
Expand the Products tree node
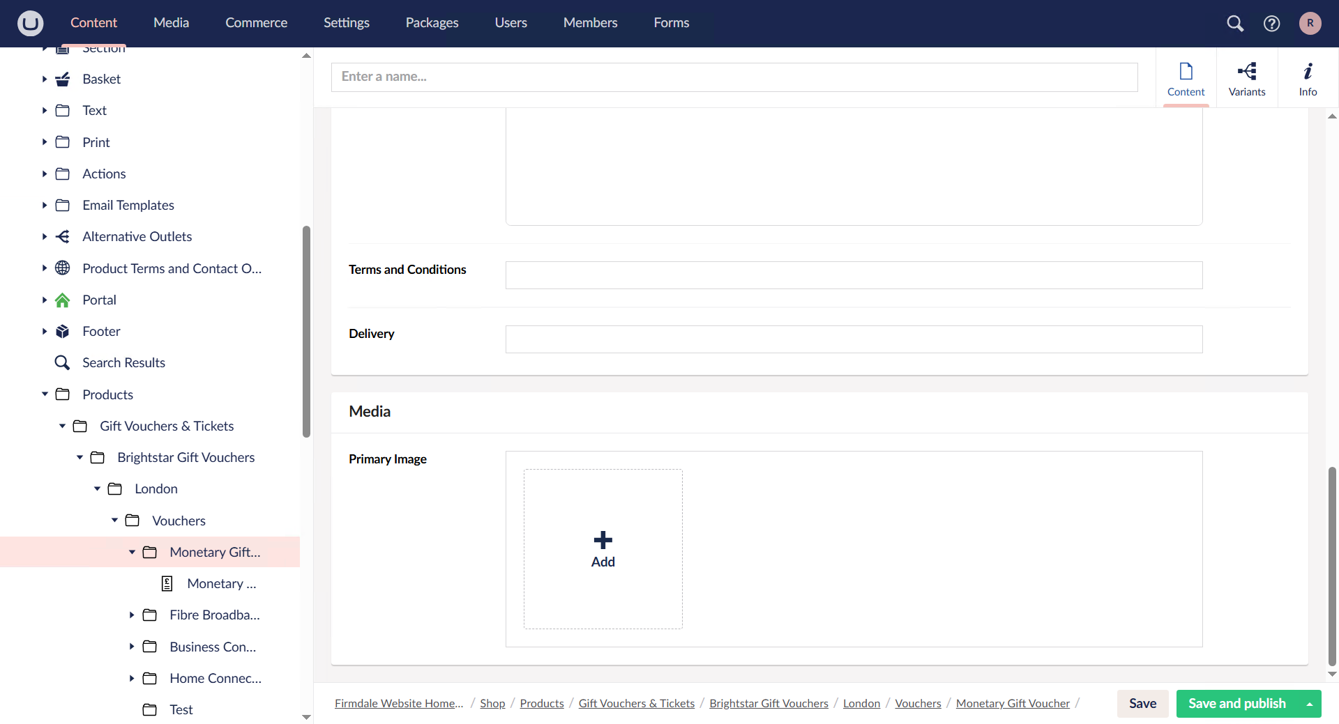point(45,394)
